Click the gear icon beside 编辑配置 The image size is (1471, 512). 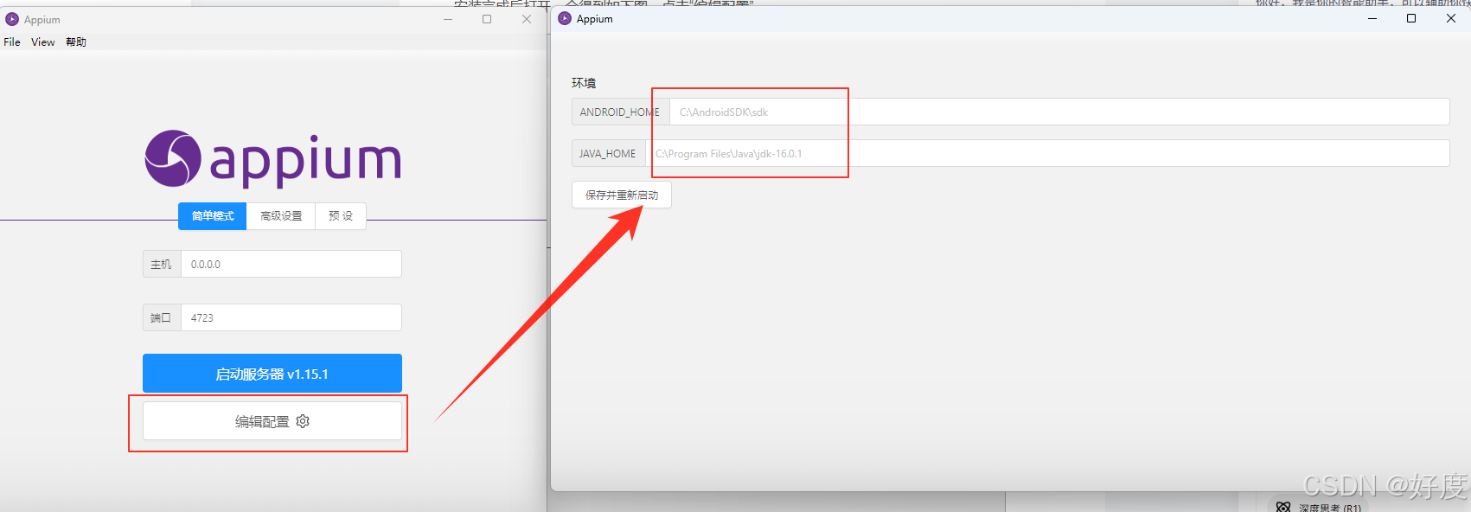coord(303,421)
